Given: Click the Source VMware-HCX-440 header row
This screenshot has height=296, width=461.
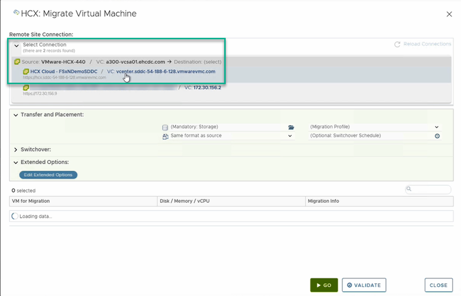Looking at the screenshot, I should click(231, 62).
